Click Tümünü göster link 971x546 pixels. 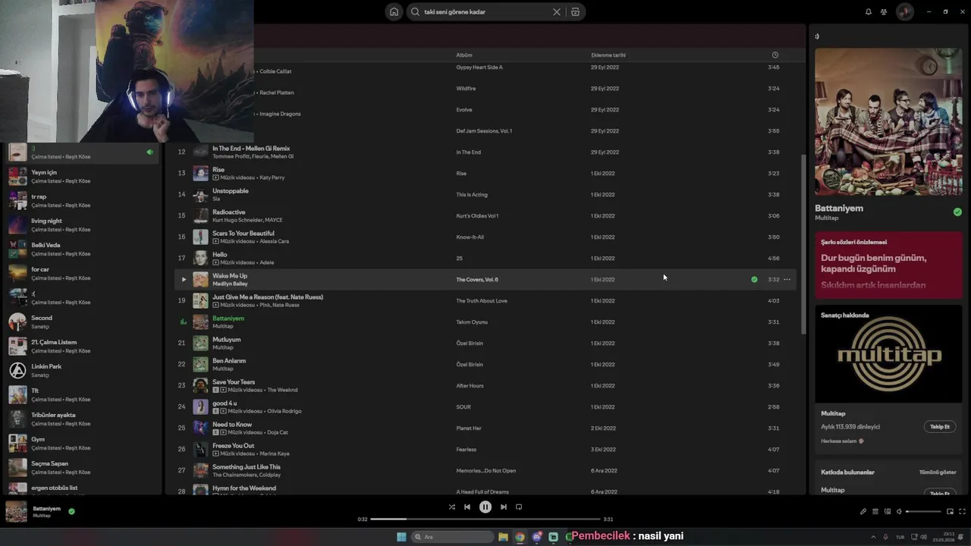click(x=938, y=472)
